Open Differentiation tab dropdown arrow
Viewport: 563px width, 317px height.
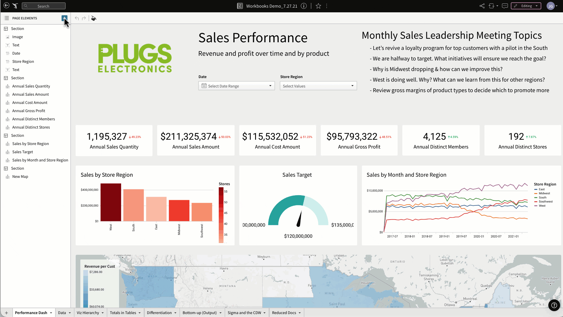pos(175,313)
